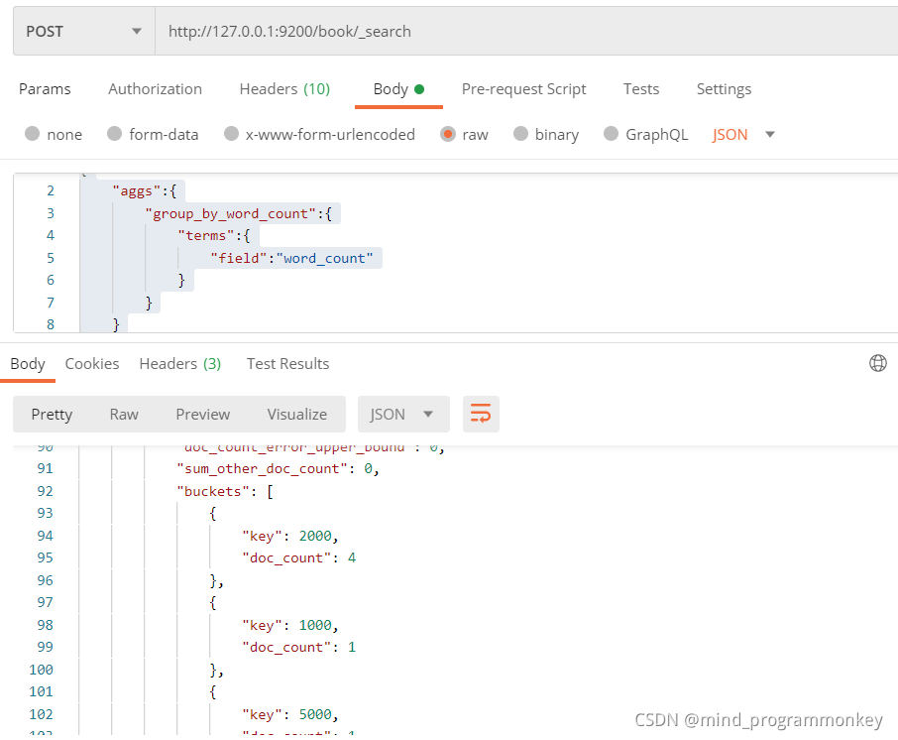Click the key value 1000 in response
The height and width of the screenshot is (740, 898).
click(315, 625)
